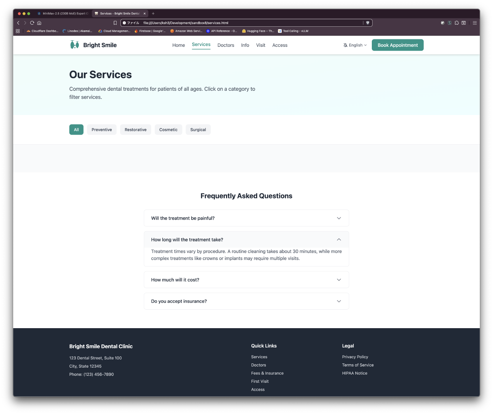Open a new tab with the plus icon
This screenshot has height=414, width=493.
point(153,14)
